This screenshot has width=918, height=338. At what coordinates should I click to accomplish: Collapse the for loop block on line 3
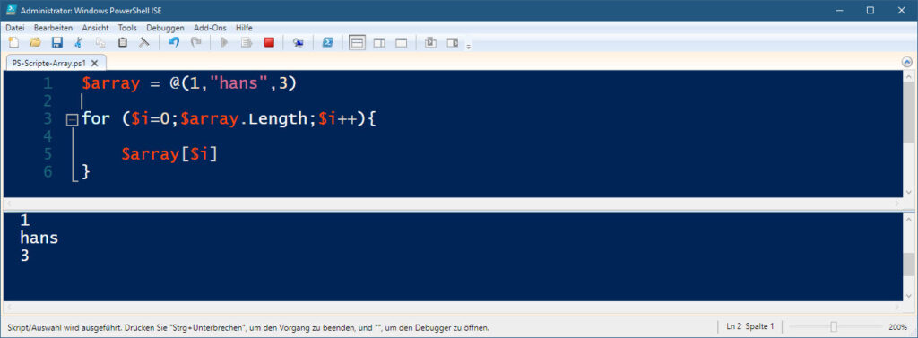(72, 119)
